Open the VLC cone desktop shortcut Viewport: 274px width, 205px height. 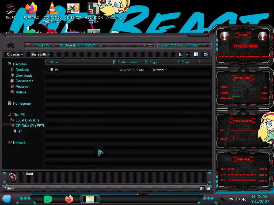52,13
